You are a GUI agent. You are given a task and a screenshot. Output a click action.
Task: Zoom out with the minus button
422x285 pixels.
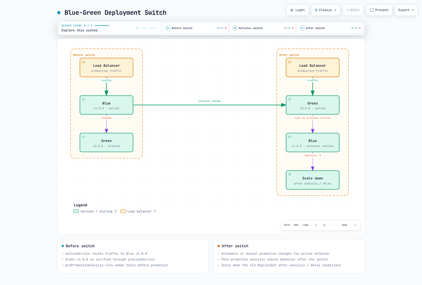(334, 225)
